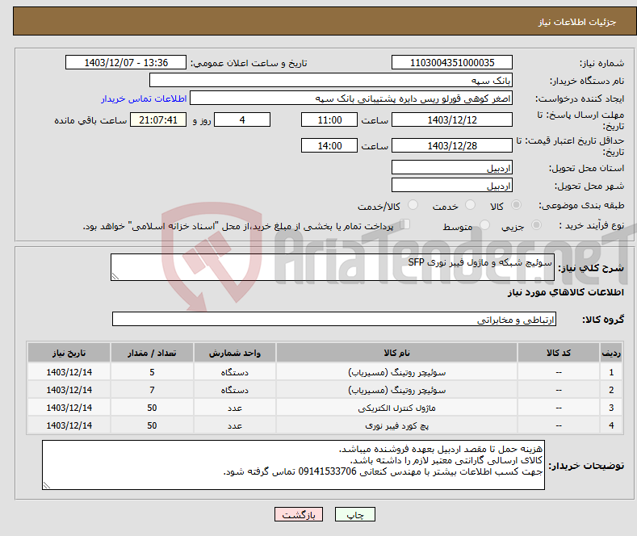Select the جزیی purchase type radio
The image size is (637, 536).
(536, 224)
